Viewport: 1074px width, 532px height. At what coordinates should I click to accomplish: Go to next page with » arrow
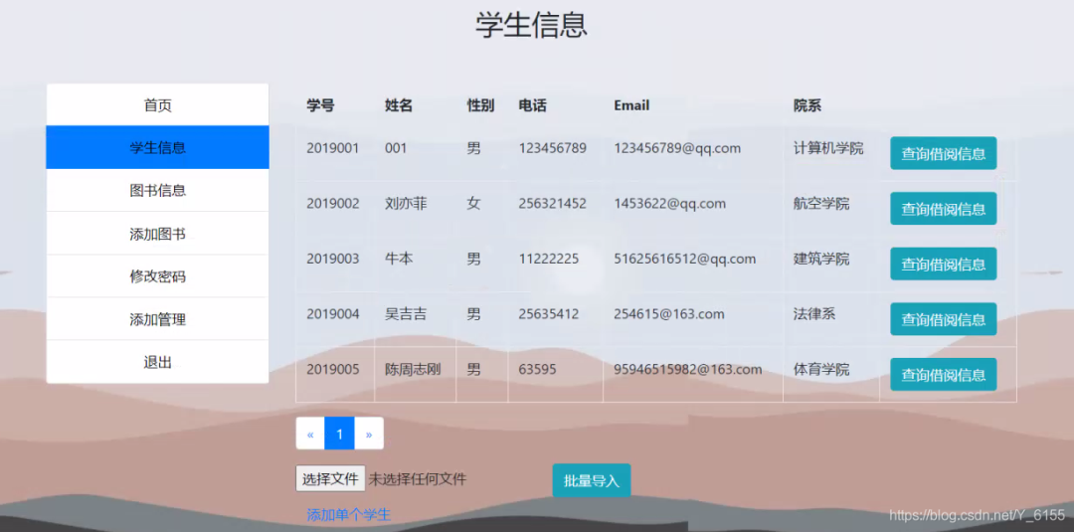tap(369, 434)
